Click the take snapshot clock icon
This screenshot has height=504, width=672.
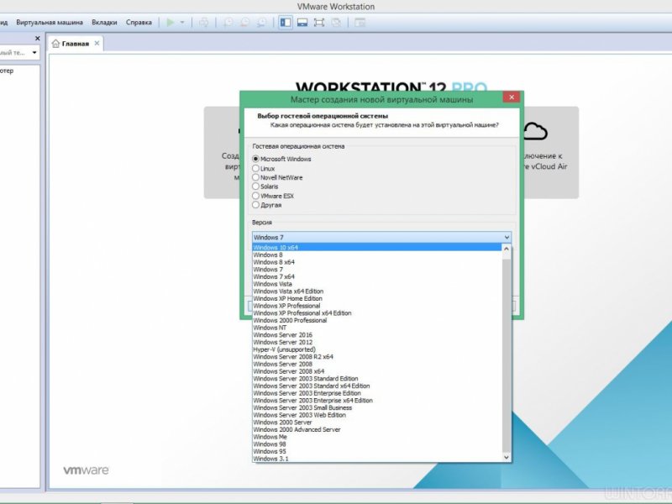tap(228, 23)
